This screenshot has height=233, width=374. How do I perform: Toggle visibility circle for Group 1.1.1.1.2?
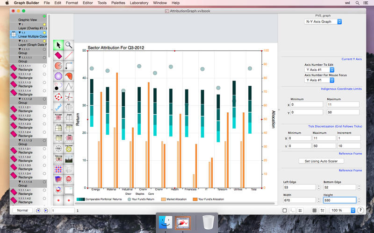(44, 99)
